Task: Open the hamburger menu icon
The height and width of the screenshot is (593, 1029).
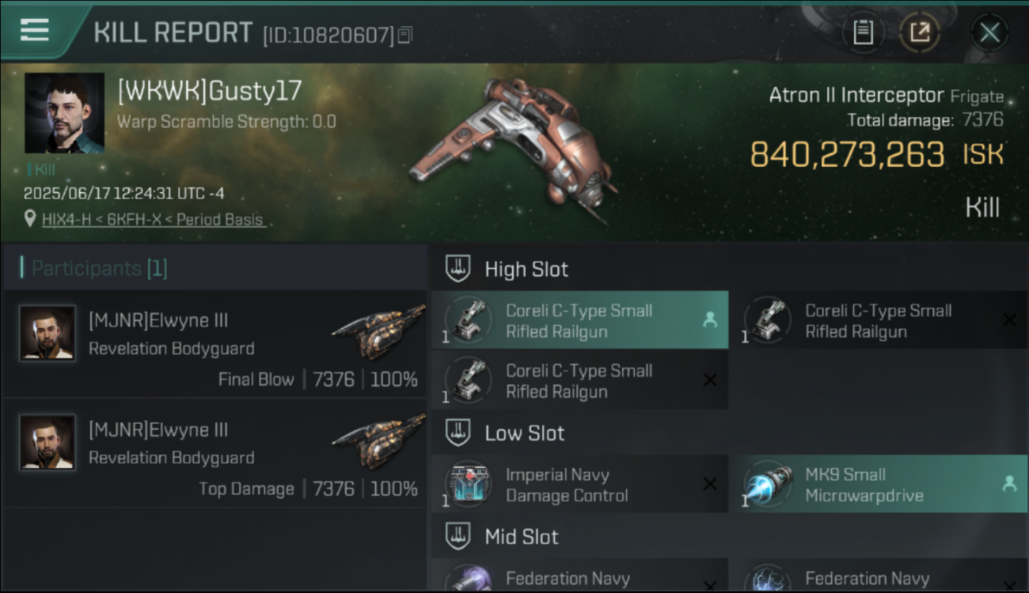Action: pos(35,30)
